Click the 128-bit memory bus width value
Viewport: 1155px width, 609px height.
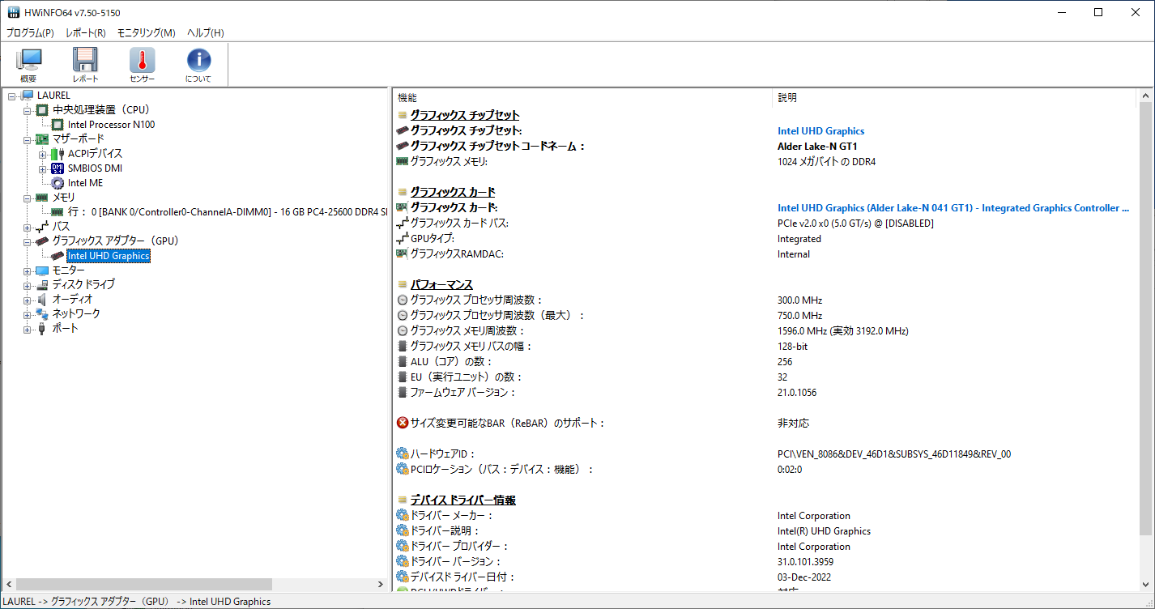click(x=792, y=347)
